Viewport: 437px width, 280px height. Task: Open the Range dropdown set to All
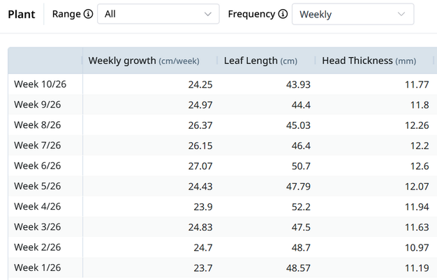(158, 15)
